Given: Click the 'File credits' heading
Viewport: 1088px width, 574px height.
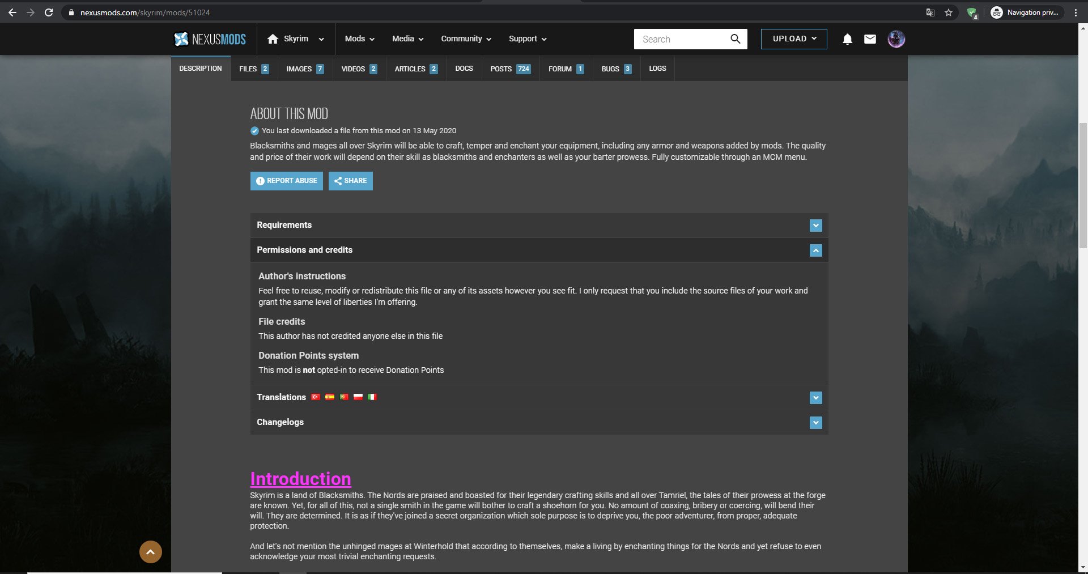Looking at the screenshot, I should pos(282,322).
